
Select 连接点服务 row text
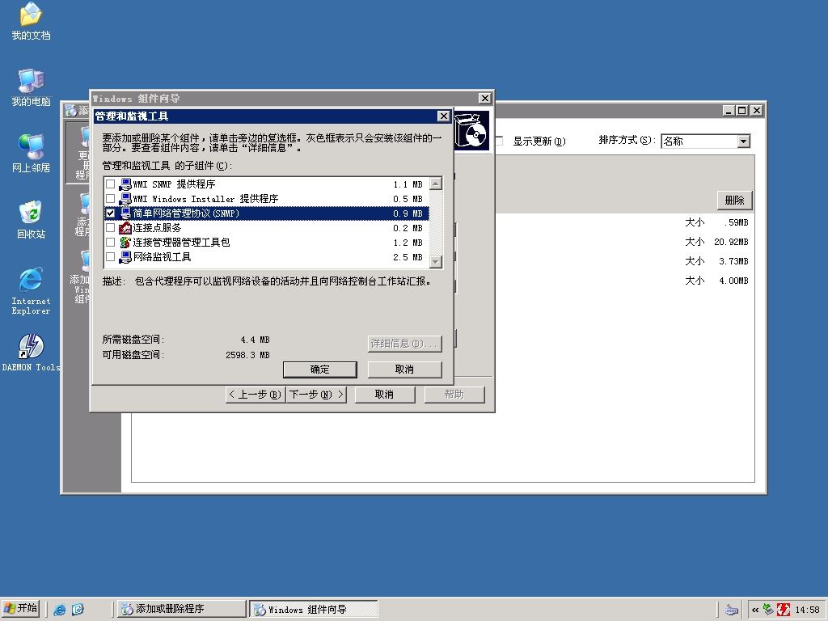(x=158, y=228)
